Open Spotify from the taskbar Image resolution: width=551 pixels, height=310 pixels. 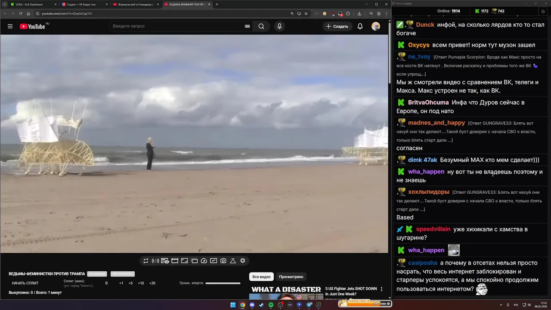(271, 305)
